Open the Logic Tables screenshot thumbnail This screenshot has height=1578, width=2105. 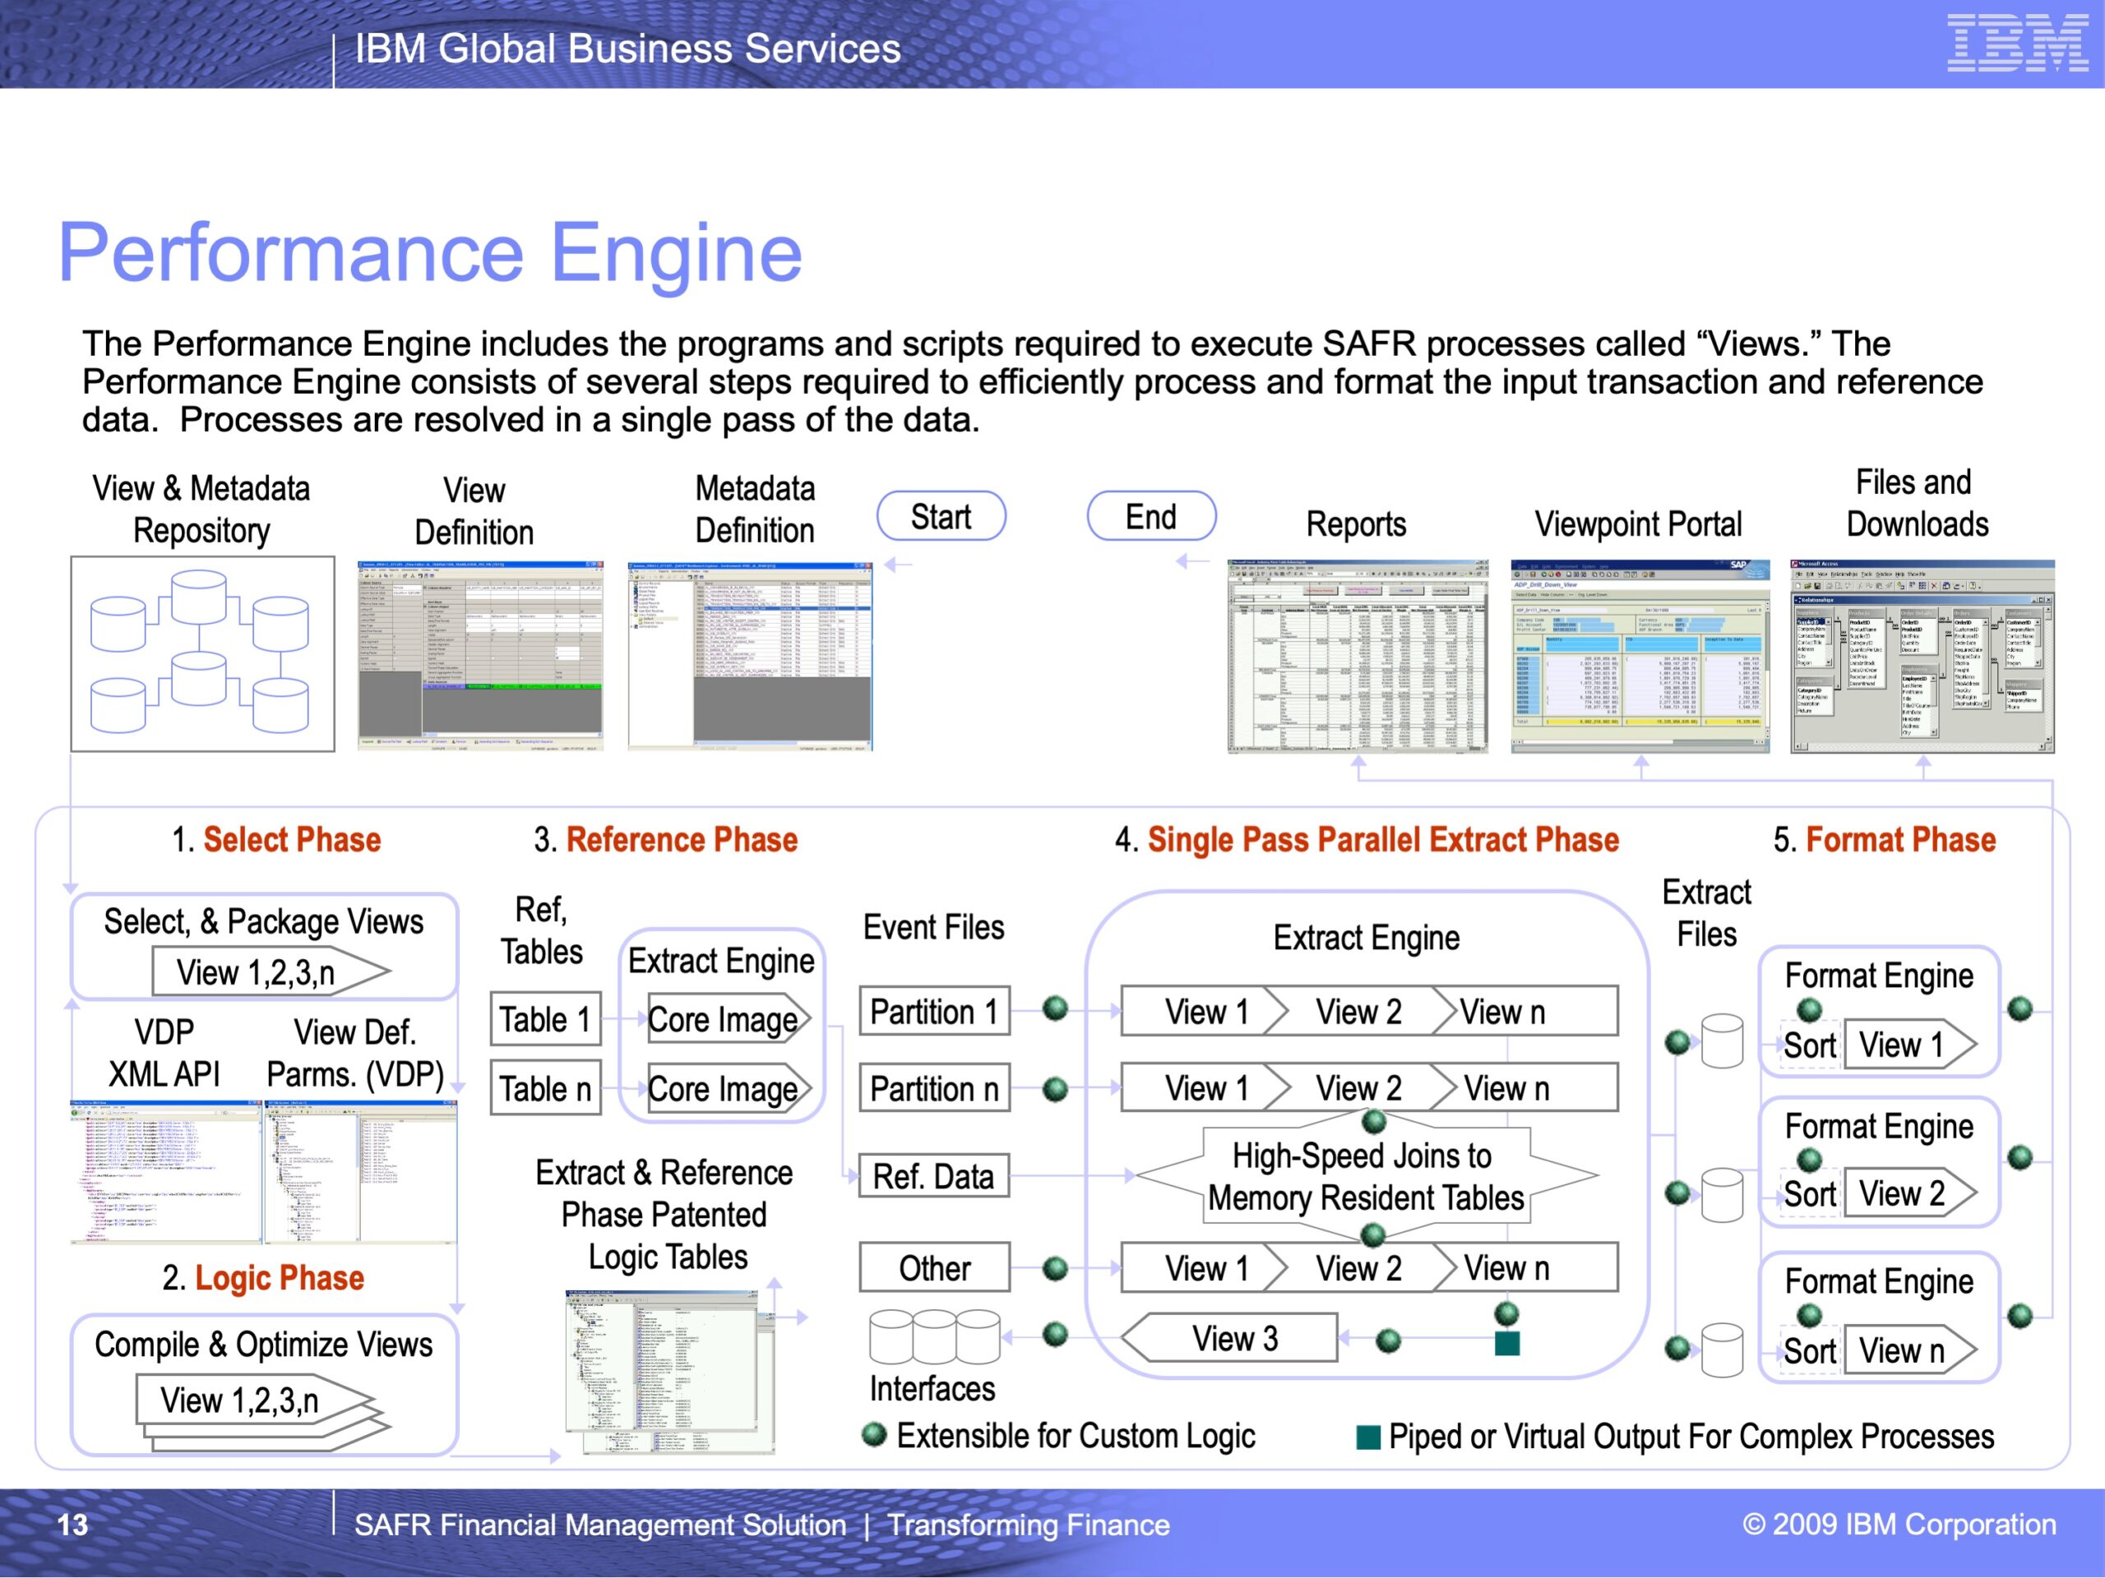point(670,1373)
